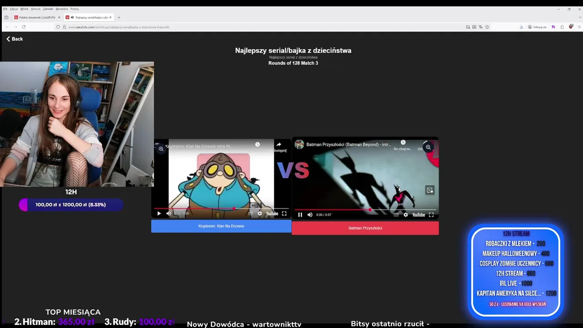Open the Historia menu

tap(36, 9)
